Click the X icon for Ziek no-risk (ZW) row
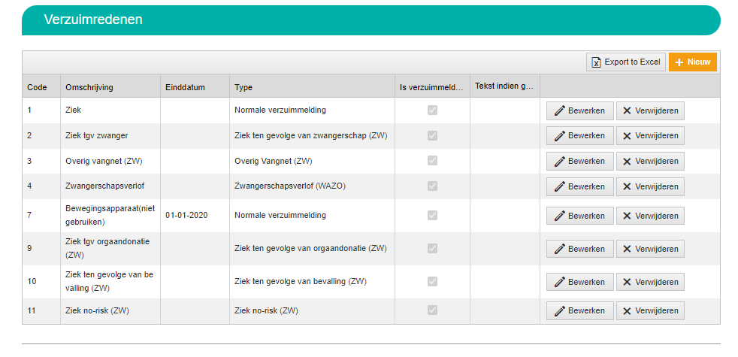738x357 pixels. (627, 311)
